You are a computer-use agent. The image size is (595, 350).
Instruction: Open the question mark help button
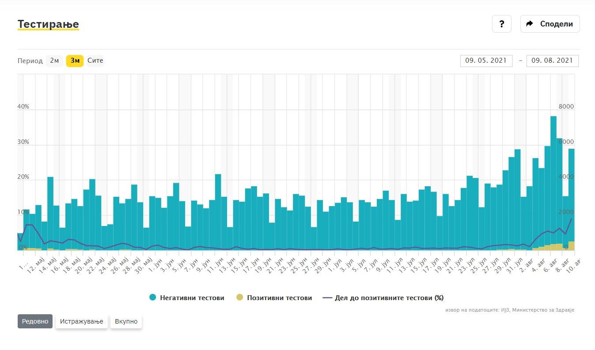tap(502, 24)
